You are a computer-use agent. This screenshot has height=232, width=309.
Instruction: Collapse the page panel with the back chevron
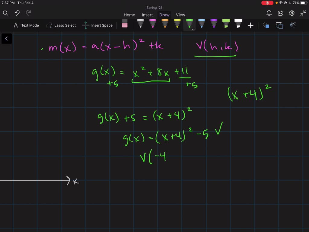[6, 38]
